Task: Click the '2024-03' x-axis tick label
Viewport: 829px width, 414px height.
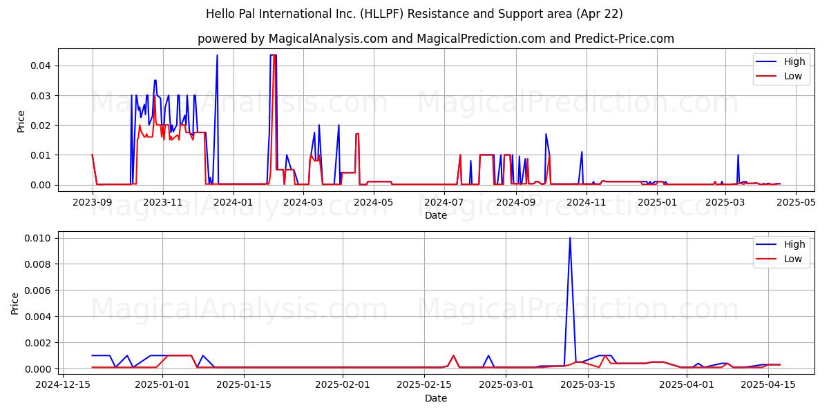Action: point(303,203)
